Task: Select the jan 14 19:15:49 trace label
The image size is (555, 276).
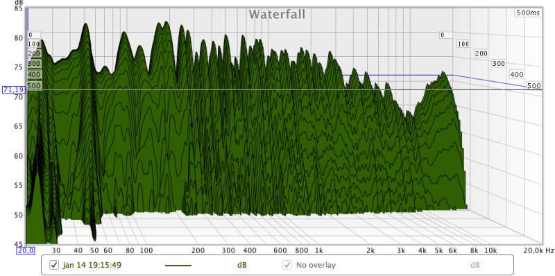Action: click(x=92, y=265)
